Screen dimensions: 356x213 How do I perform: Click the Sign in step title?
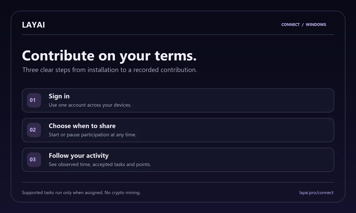(x=59, y=96)
